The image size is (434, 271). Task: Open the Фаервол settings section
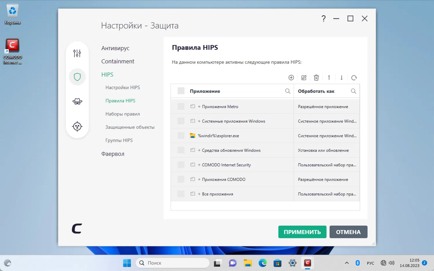tap(113, 154)
